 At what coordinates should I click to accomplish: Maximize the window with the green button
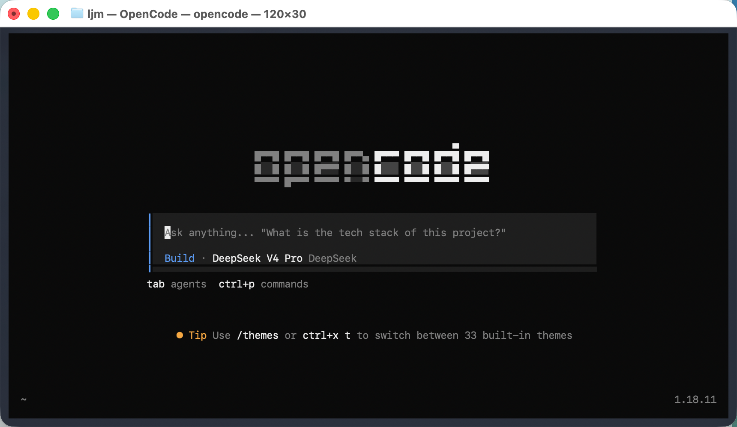tap(53, 14)
